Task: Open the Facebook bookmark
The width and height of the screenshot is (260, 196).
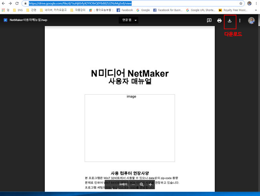Action: pyautogui.click(x=125, y=10)
